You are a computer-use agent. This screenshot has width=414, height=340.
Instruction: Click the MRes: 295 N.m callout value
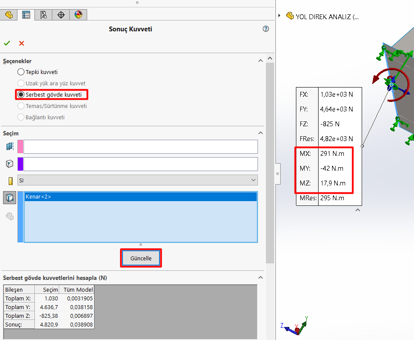(x=332, y=198)
